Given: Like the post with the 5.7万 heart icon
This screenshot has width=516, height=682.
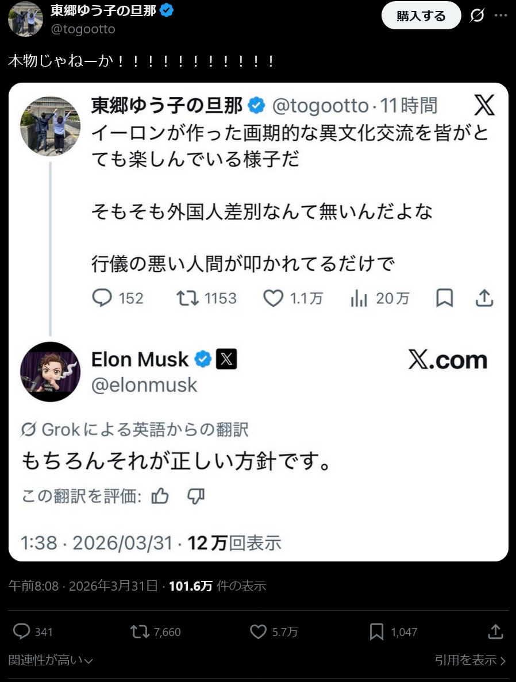Looking at the screenshot, I should [x=259, y=631].
